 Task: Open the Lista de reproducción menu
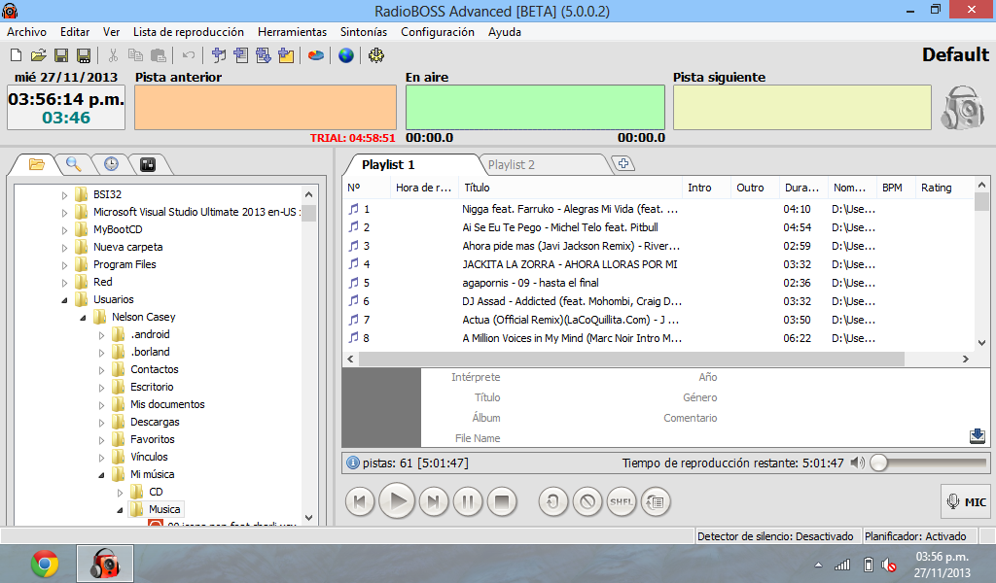pos(189,32)
